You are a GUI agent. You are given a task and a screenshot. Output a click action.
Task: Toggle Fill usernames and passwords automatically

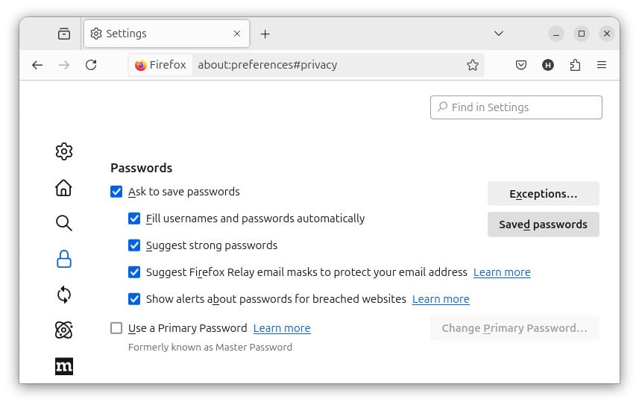(134, 219)
